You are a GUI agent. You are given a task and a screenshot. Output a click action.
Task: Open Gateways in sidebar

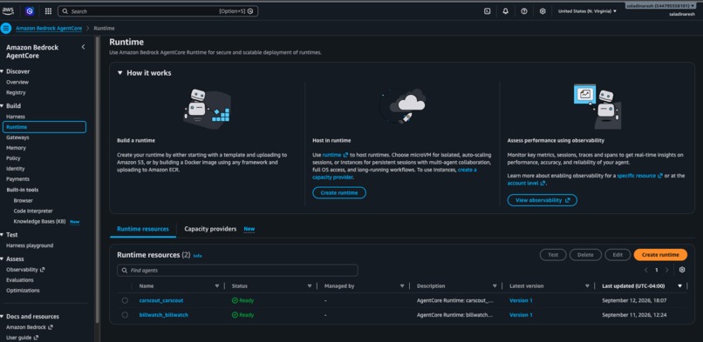(x=17, y=137)
